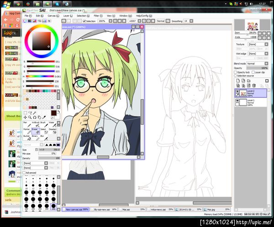Select the Brush tool
Viewport: 274px width, 227px height.
point(44,124)
